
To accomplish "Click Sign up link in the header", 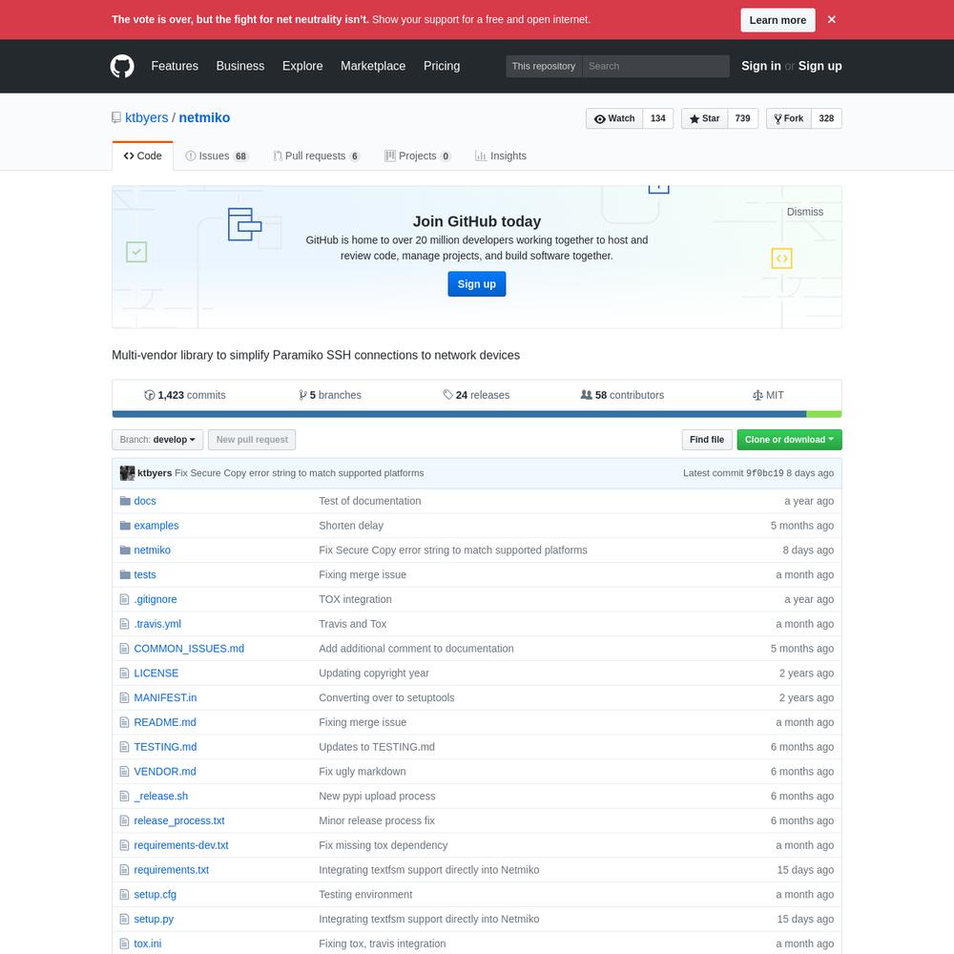I will click(x=820, y=66).
